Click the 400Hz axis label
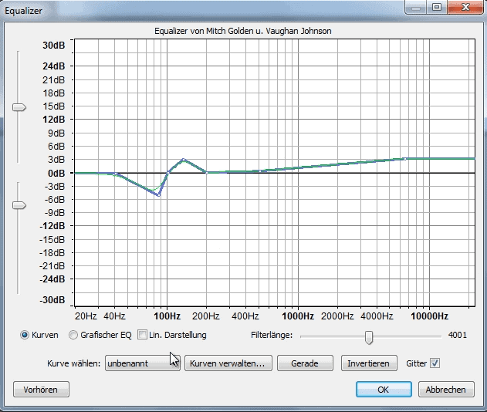 245,316
